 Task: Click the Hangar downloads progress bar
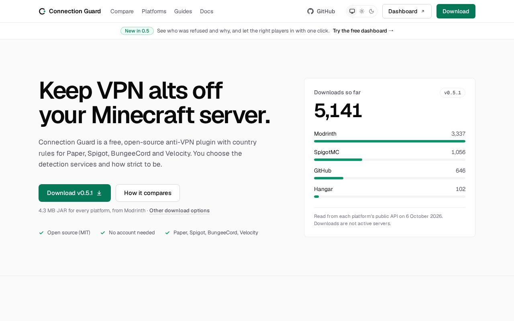point(390,197)
